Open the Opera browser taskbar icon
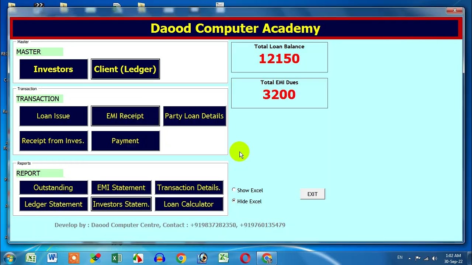This screenshot has height=265, width=472. [x=245, y=258]
